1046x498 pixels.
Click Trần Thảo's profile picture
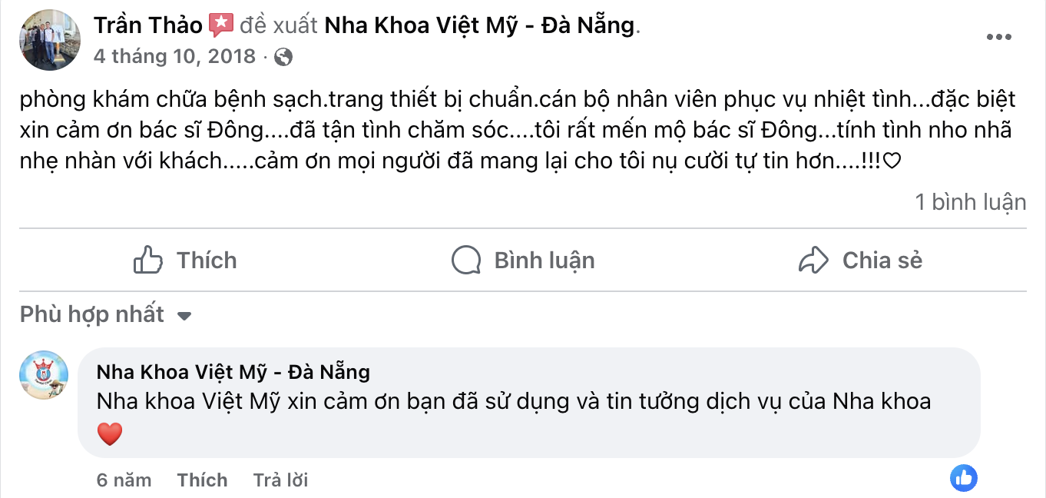click(x=49, y=38)
